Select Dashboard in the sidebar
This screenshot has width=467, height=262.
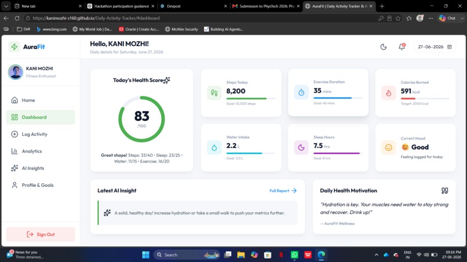point(41,117)
